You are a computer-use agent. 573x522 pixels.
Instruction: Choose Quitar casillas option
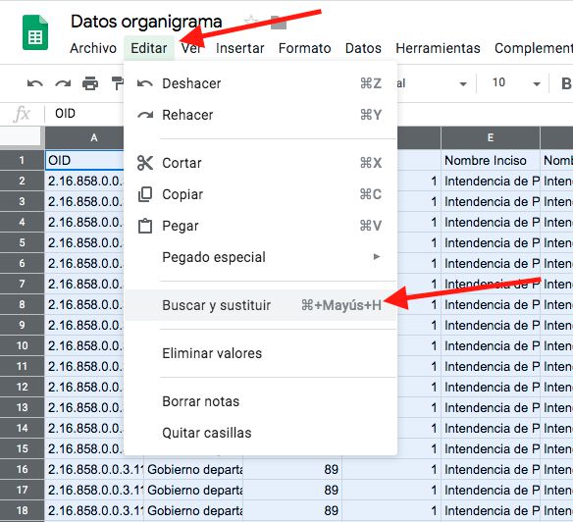pos(261,433)
